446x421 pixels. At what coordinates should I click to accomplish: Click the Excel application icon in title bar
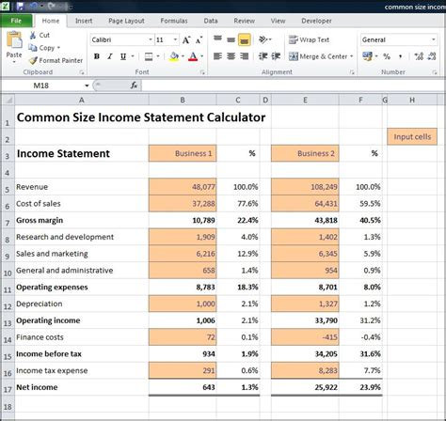coord(5,6)
